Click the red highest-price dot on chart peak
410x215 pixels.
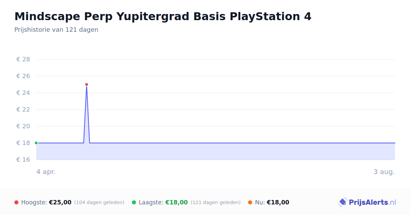(x=86, y=84)
